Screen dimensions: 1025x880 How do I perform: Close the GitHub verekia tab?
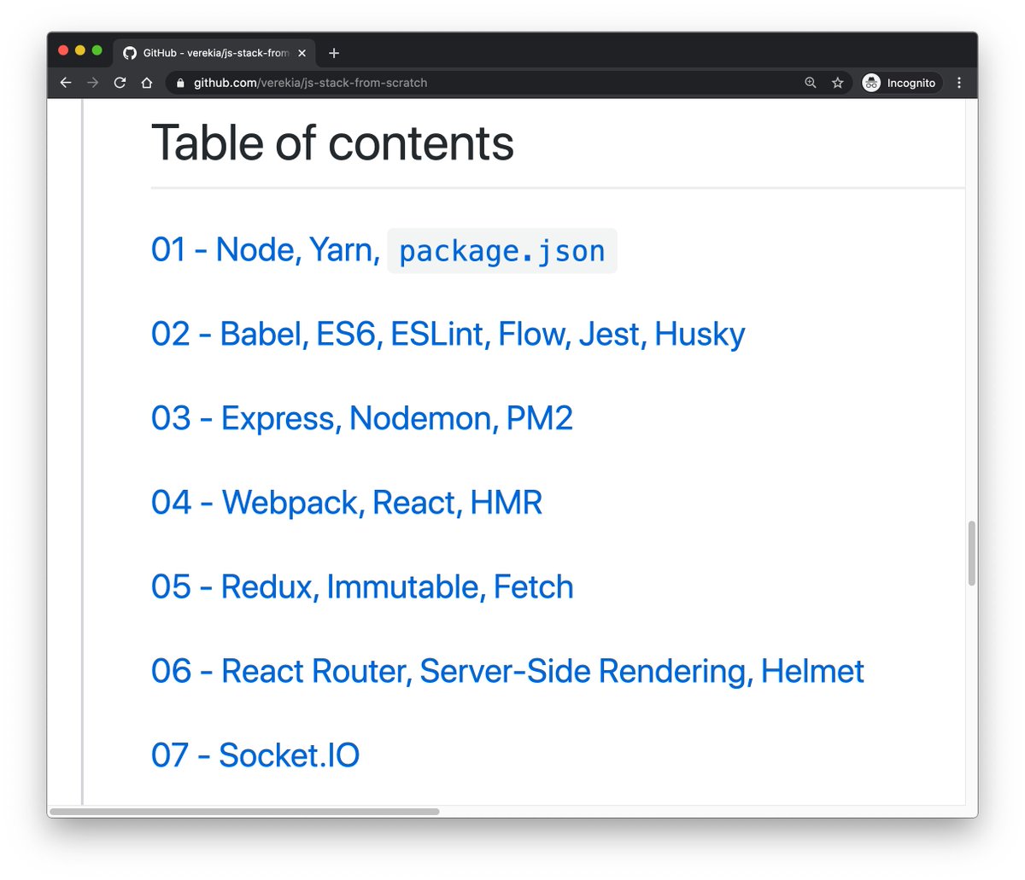[x=302, y=53]
